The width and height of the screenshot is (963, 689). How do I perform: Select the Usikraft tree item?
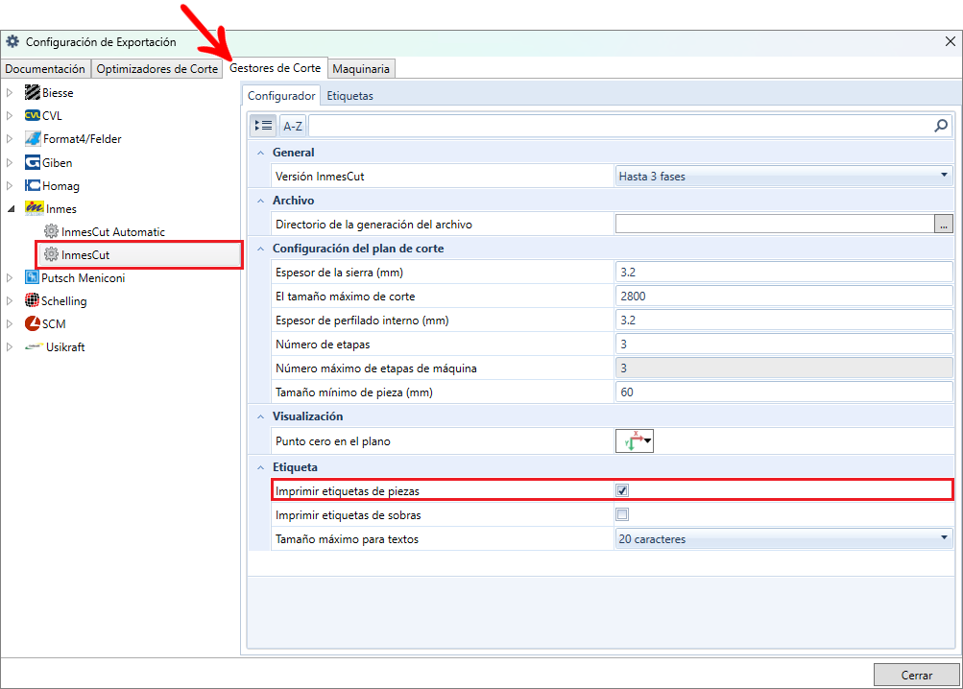(x=65, y=347)
